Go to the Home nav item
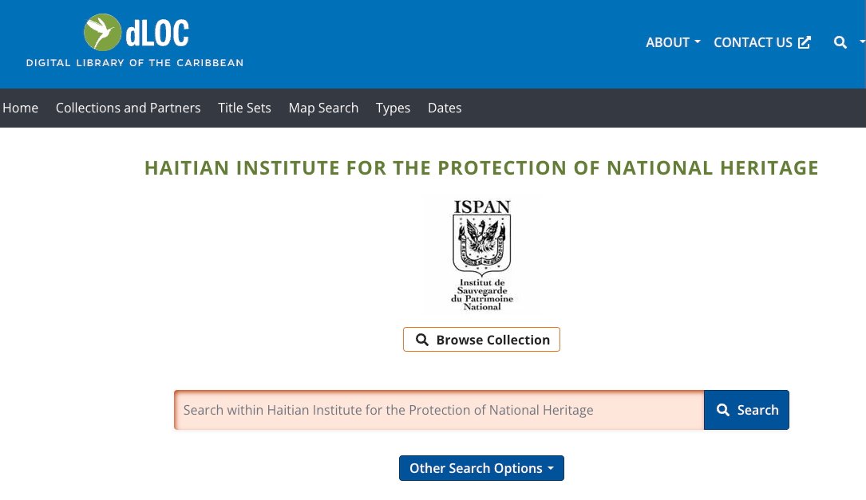The height and width of the screenshot is (500, 866). click(x=21, y=108)
